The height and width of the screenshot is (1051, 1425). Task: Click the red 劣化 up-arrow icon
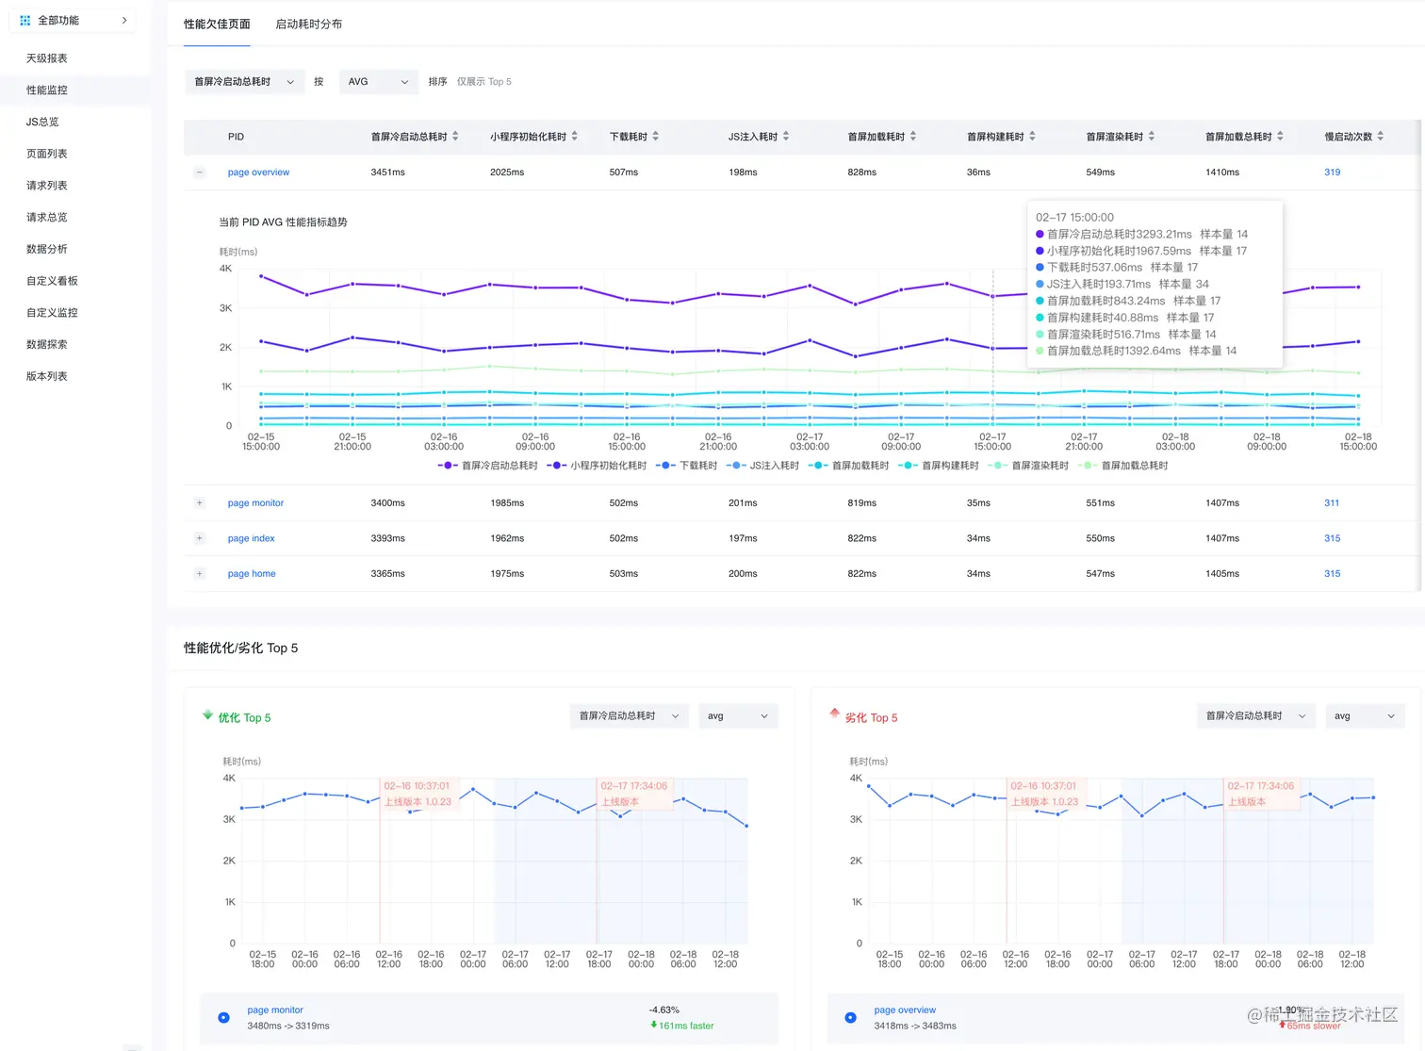click(x=834, y=714)
